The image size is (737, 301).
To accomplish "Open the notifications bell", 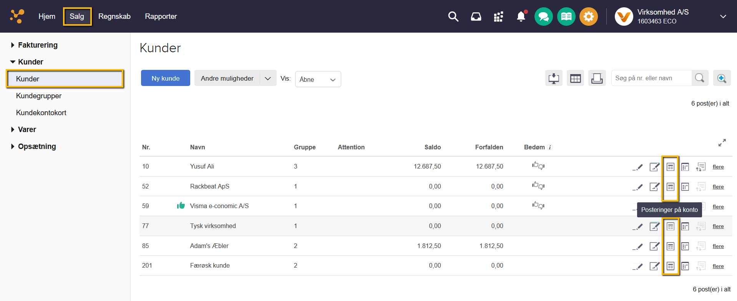I will pos(521,17).
